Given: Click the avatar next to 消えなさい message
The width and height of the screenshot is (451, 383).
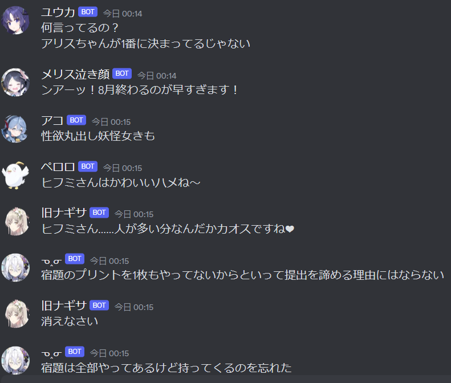Looking at the screenshot, I should (x=15, y=314).
